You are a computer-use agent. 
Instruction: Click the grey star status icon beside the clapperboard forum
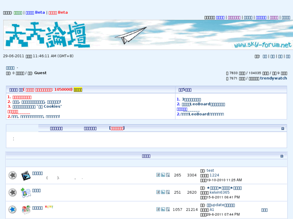coord(12,175)
